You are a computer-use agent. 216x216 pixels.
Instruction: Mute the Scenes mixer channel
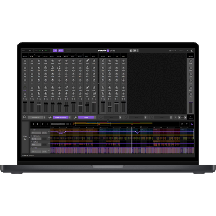[24, 99]
